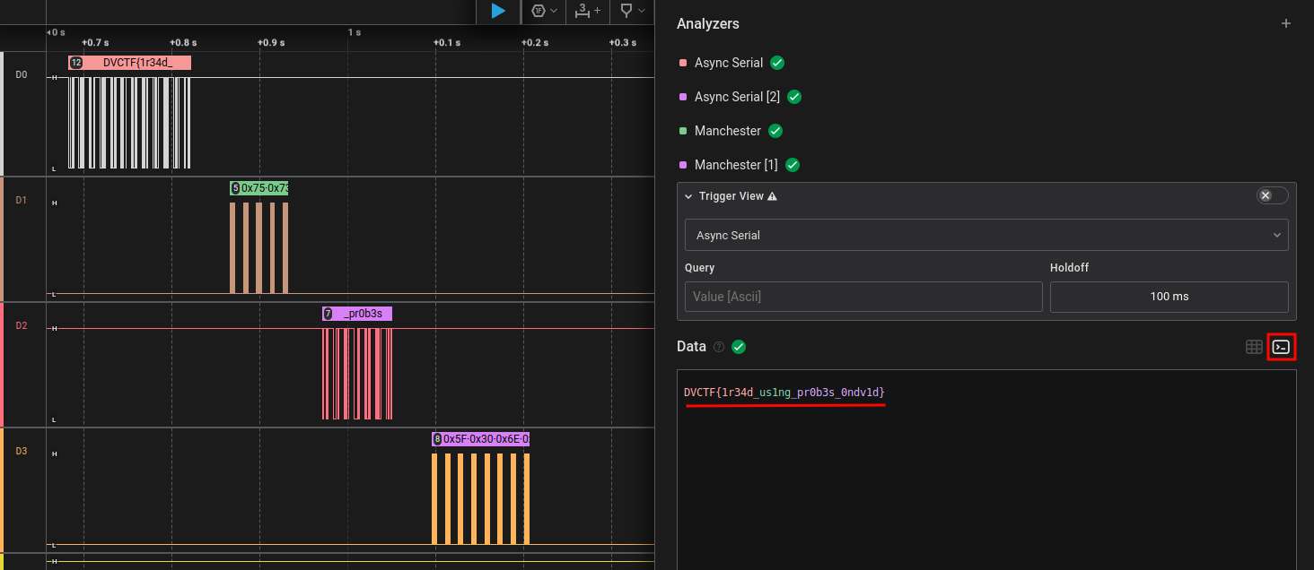Focus the Query Value [Ascii] input field
The height and width of the screenshot is (570, 1314).
863,297
